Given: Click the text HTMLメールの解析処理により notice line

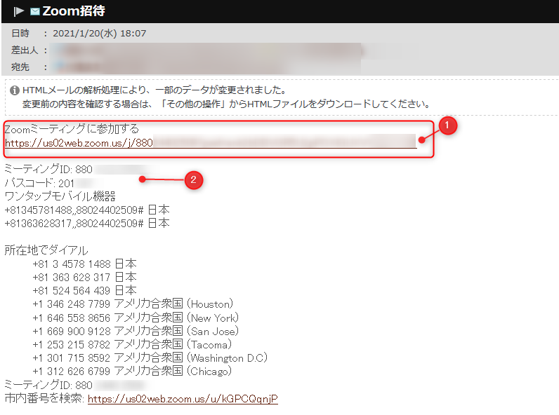Looking at the screenshot, I should 154,90.
